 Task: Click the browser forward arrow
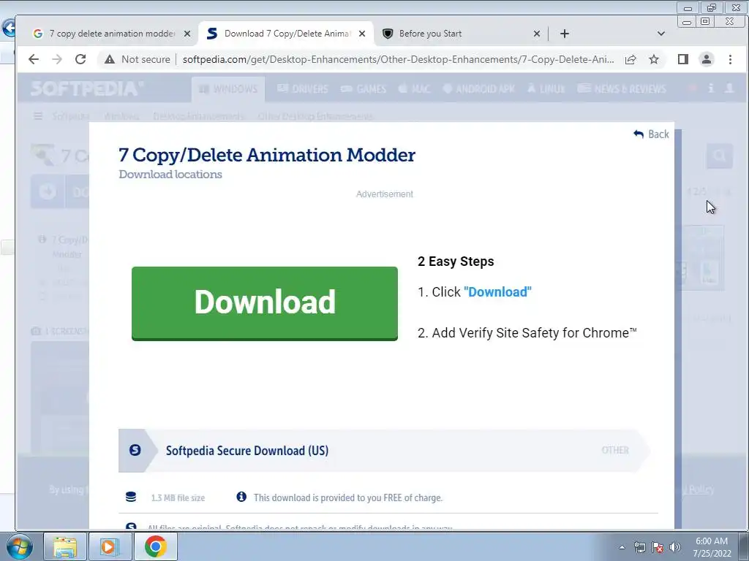point(57,59)
